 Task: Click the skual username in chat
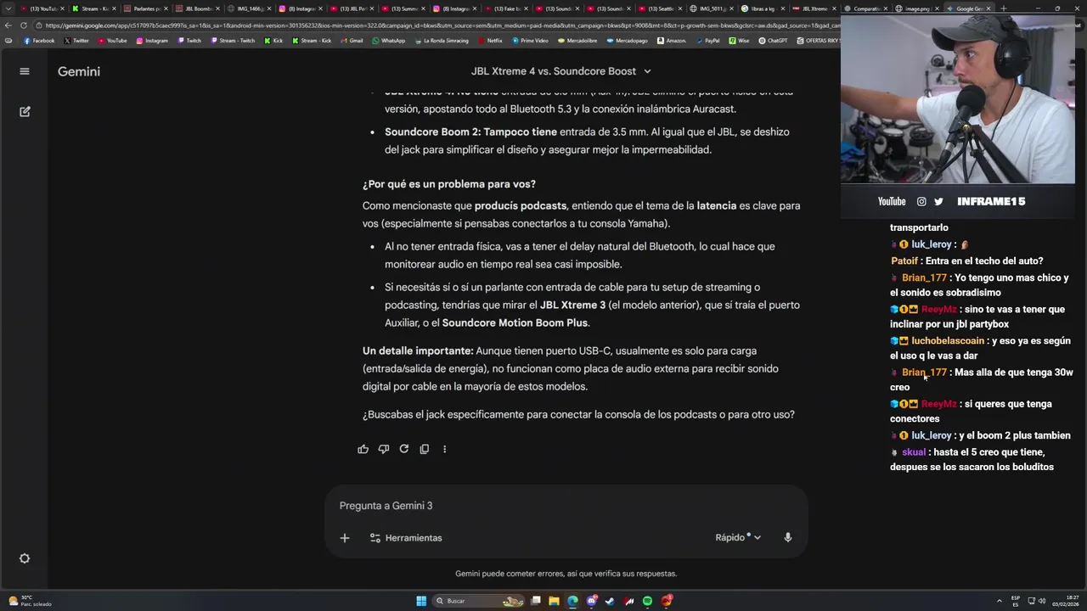(914, 452)
